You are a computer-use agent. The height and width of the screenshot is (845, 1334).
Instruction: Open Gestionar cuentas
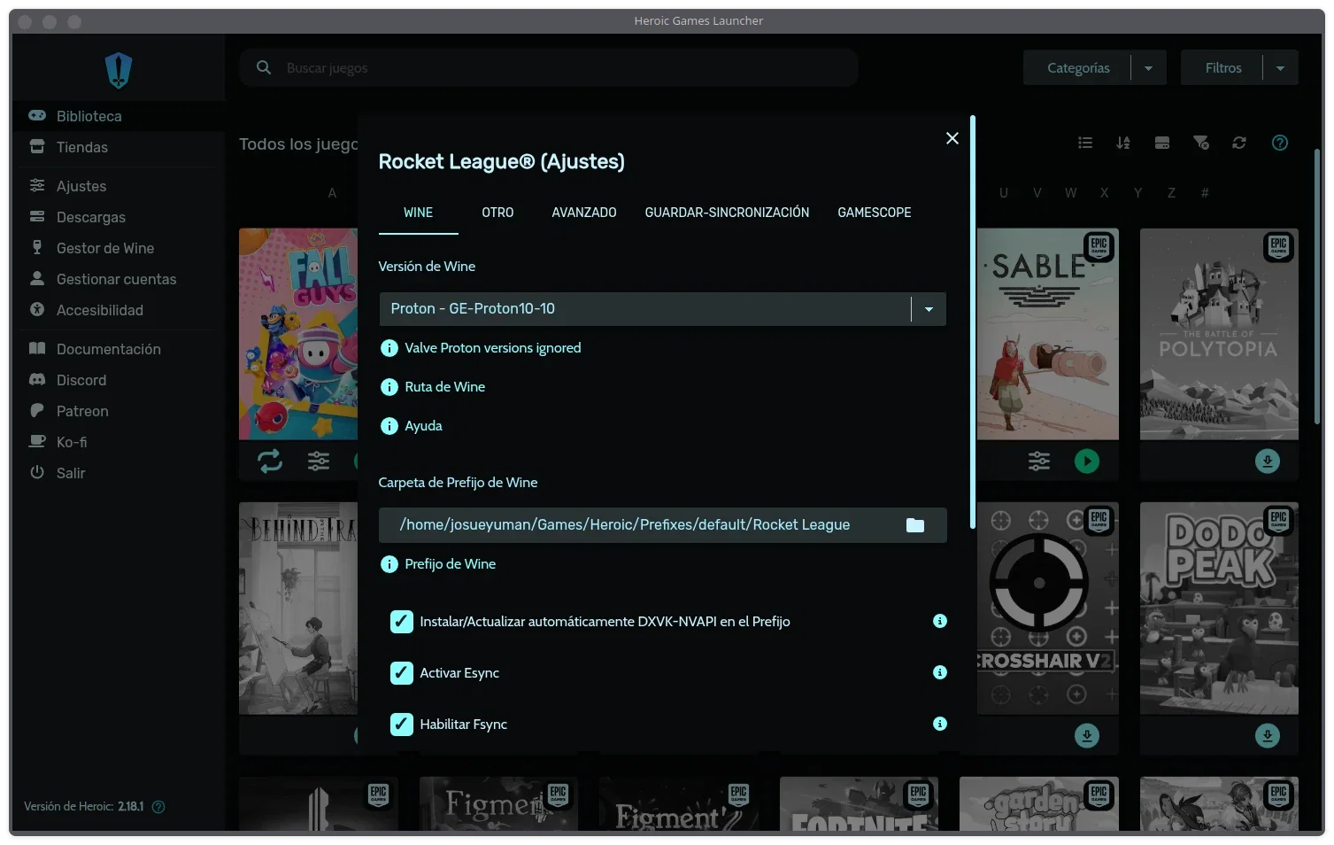click(x=119, y=279)
